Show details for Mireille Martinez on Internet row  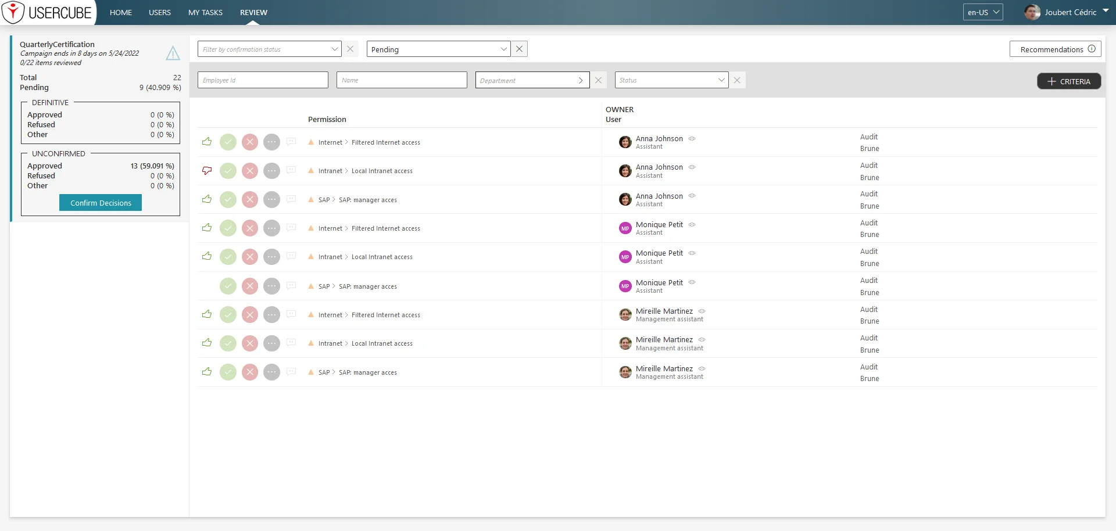tap(702, 311)
